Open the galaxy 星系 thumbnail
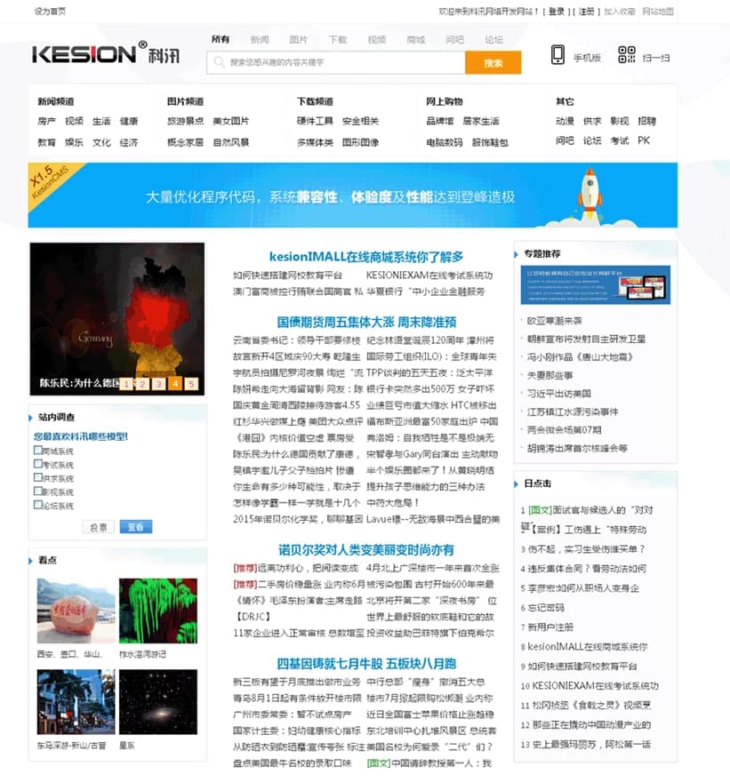 (x=158, y=701)
